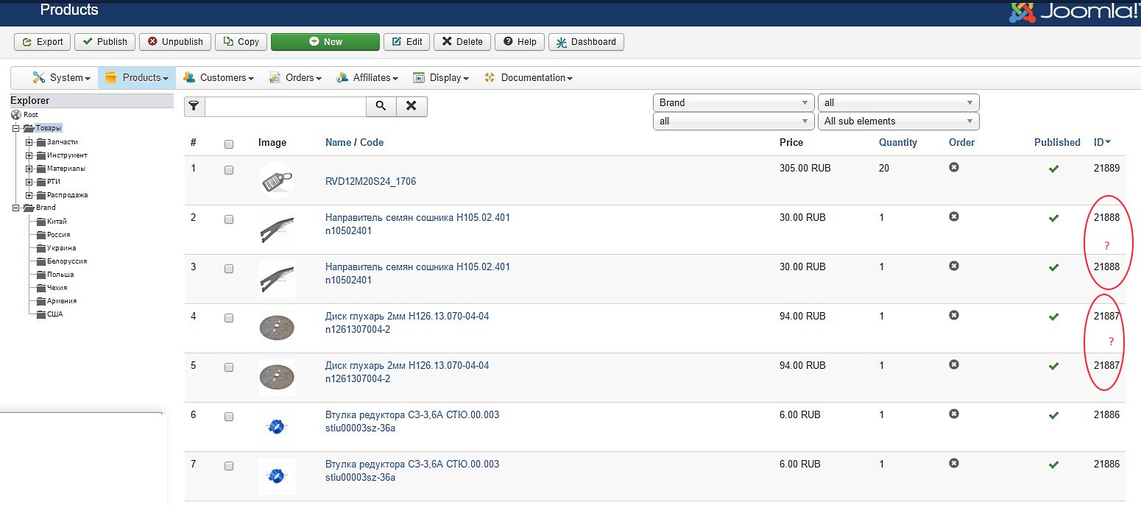1141x505 pixels.
Task: Focus the product search field
Action: pyautogui.click(x=285, y=106)
